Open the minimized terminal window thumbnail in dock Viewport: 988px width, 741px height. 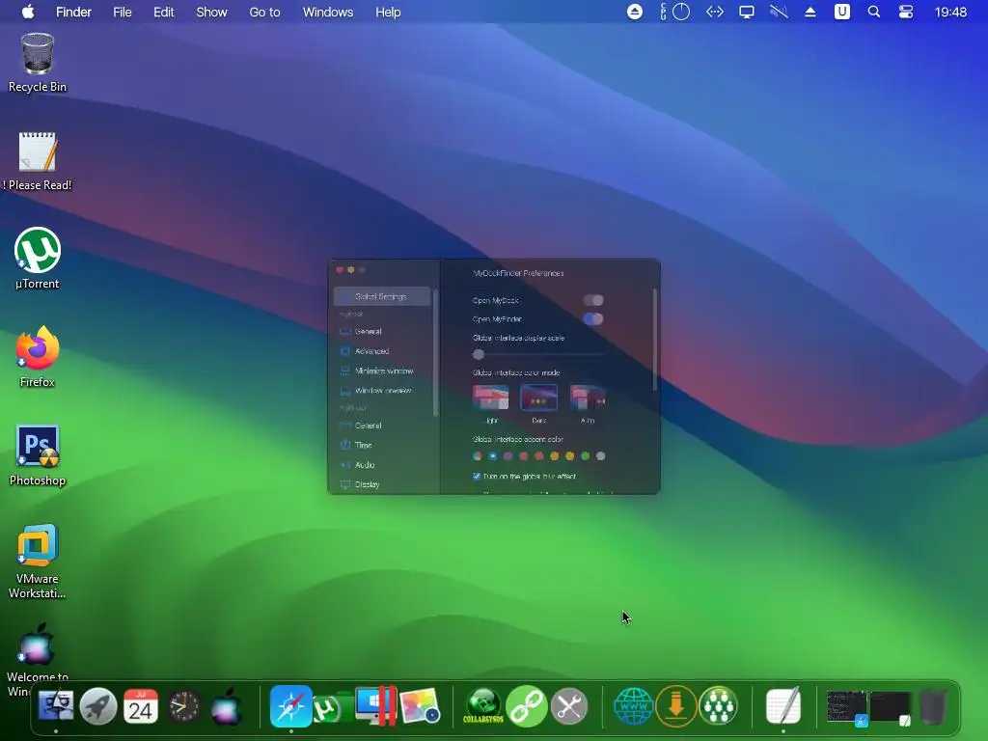[x=847, y=706]
